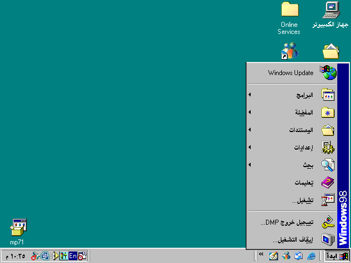
Task: Click the taskbar clock showing ١٠:٣٥
Action: pos(16,256)
